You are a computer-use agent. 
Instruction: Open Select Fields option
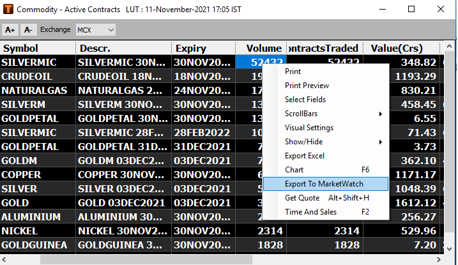pos(305,100)
